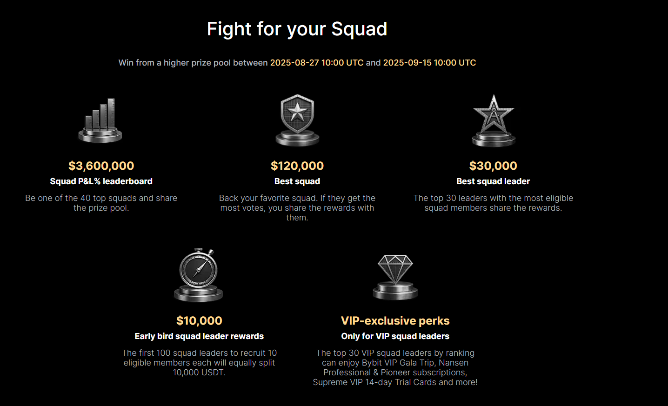Select the $30,000 prize amount
The height and width of the screenshot is (406, 668).
pyautogui.click(x=493, y=166)
